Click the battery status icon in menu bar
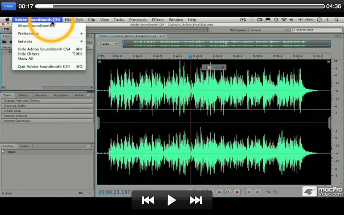344x215 pixels. point(300,19)
